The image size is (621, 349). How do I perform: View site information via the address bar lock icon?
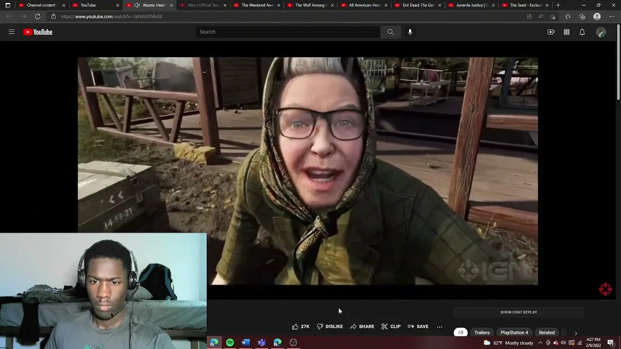click(x=53, y=16)
